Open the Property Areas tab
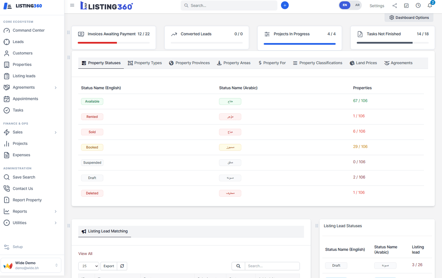Image resolution: width=442 pixels, height=278 pixels. point(234,63)
